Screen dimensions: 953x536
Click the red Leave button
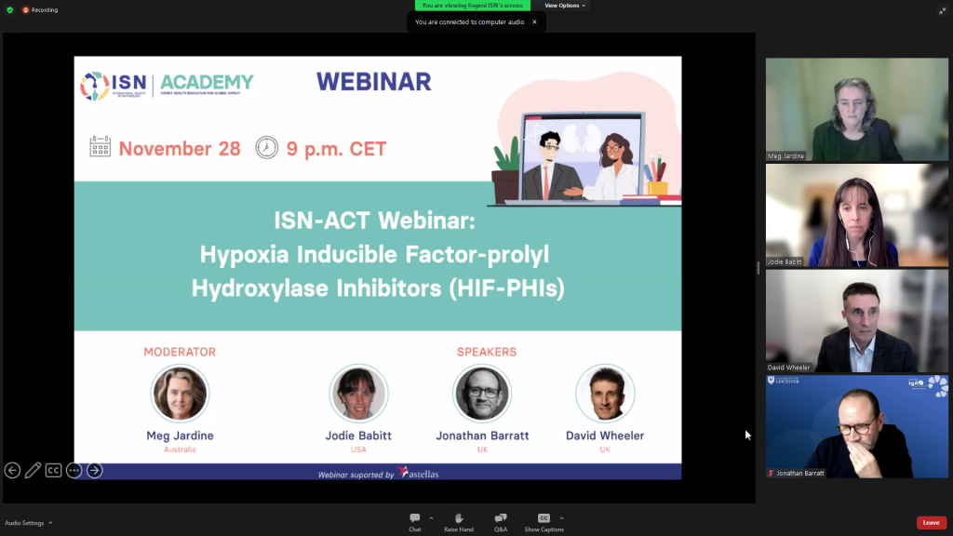pyautogui.click(x=931, y=523)
